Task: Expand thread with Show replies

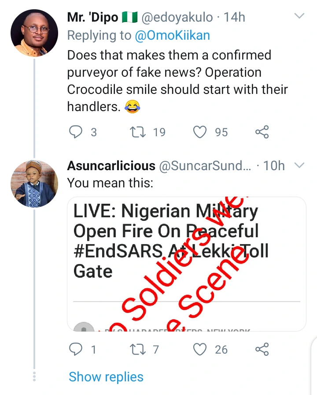Action: [106, 377]
